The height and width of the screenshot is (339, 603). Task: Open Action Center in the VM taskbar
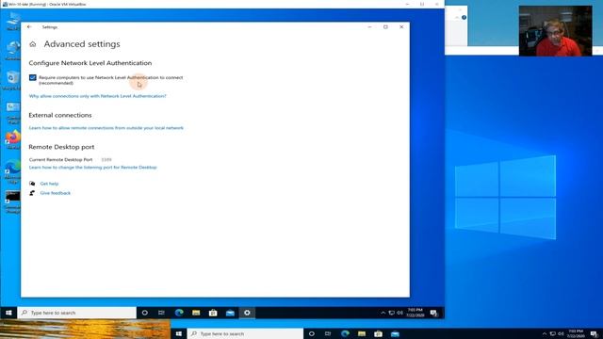coord(433,313)
